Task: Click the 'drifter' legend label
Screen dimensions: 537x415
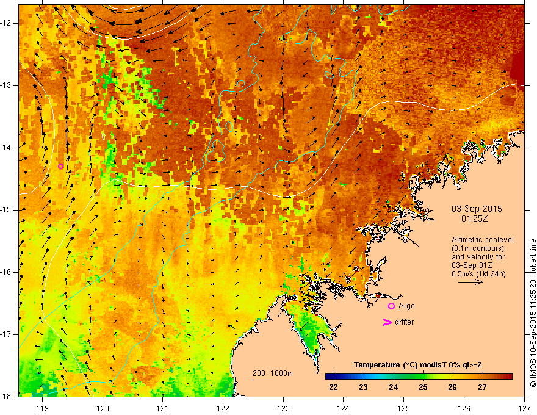Action: point(404,322)
